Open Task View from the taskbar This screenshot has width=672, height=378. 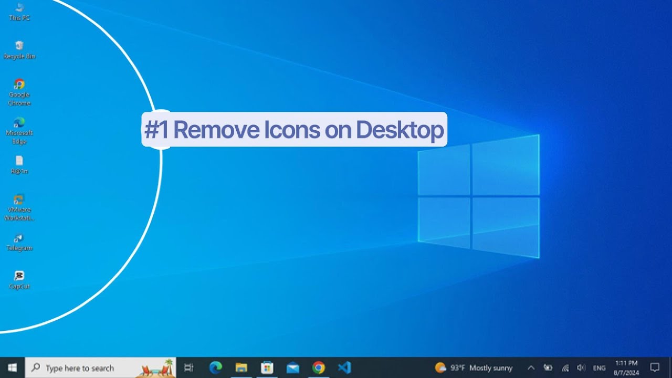coord(189,367)
